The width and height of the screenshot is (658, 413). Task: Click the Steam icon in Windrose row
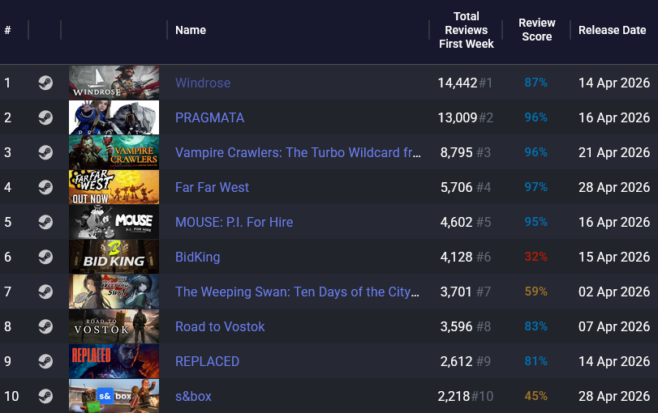[x=45, y=83]
